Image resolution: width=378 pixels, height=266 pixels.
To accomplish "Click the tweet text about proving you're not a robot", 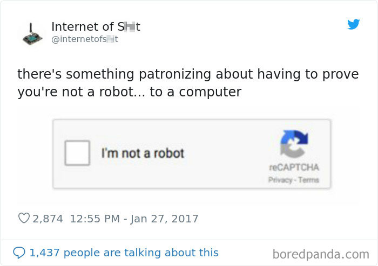I will (x=188, y=74).
